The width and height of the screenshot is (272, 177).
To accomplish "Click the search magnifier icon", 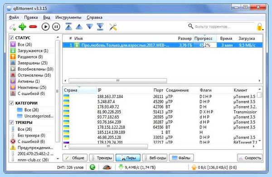I will [x=190, y=26].
